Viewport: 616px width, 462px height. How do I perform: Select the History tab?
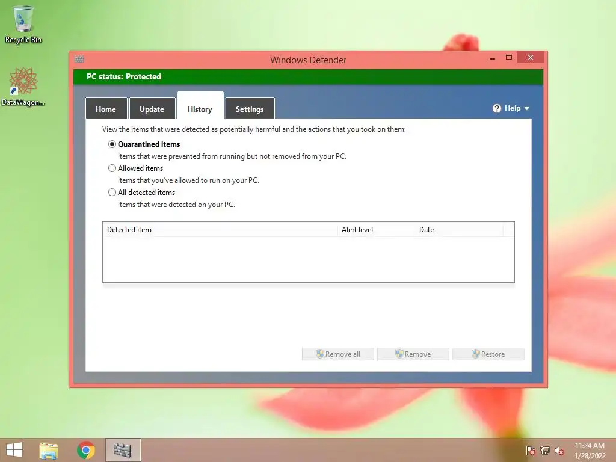point(200,106)
